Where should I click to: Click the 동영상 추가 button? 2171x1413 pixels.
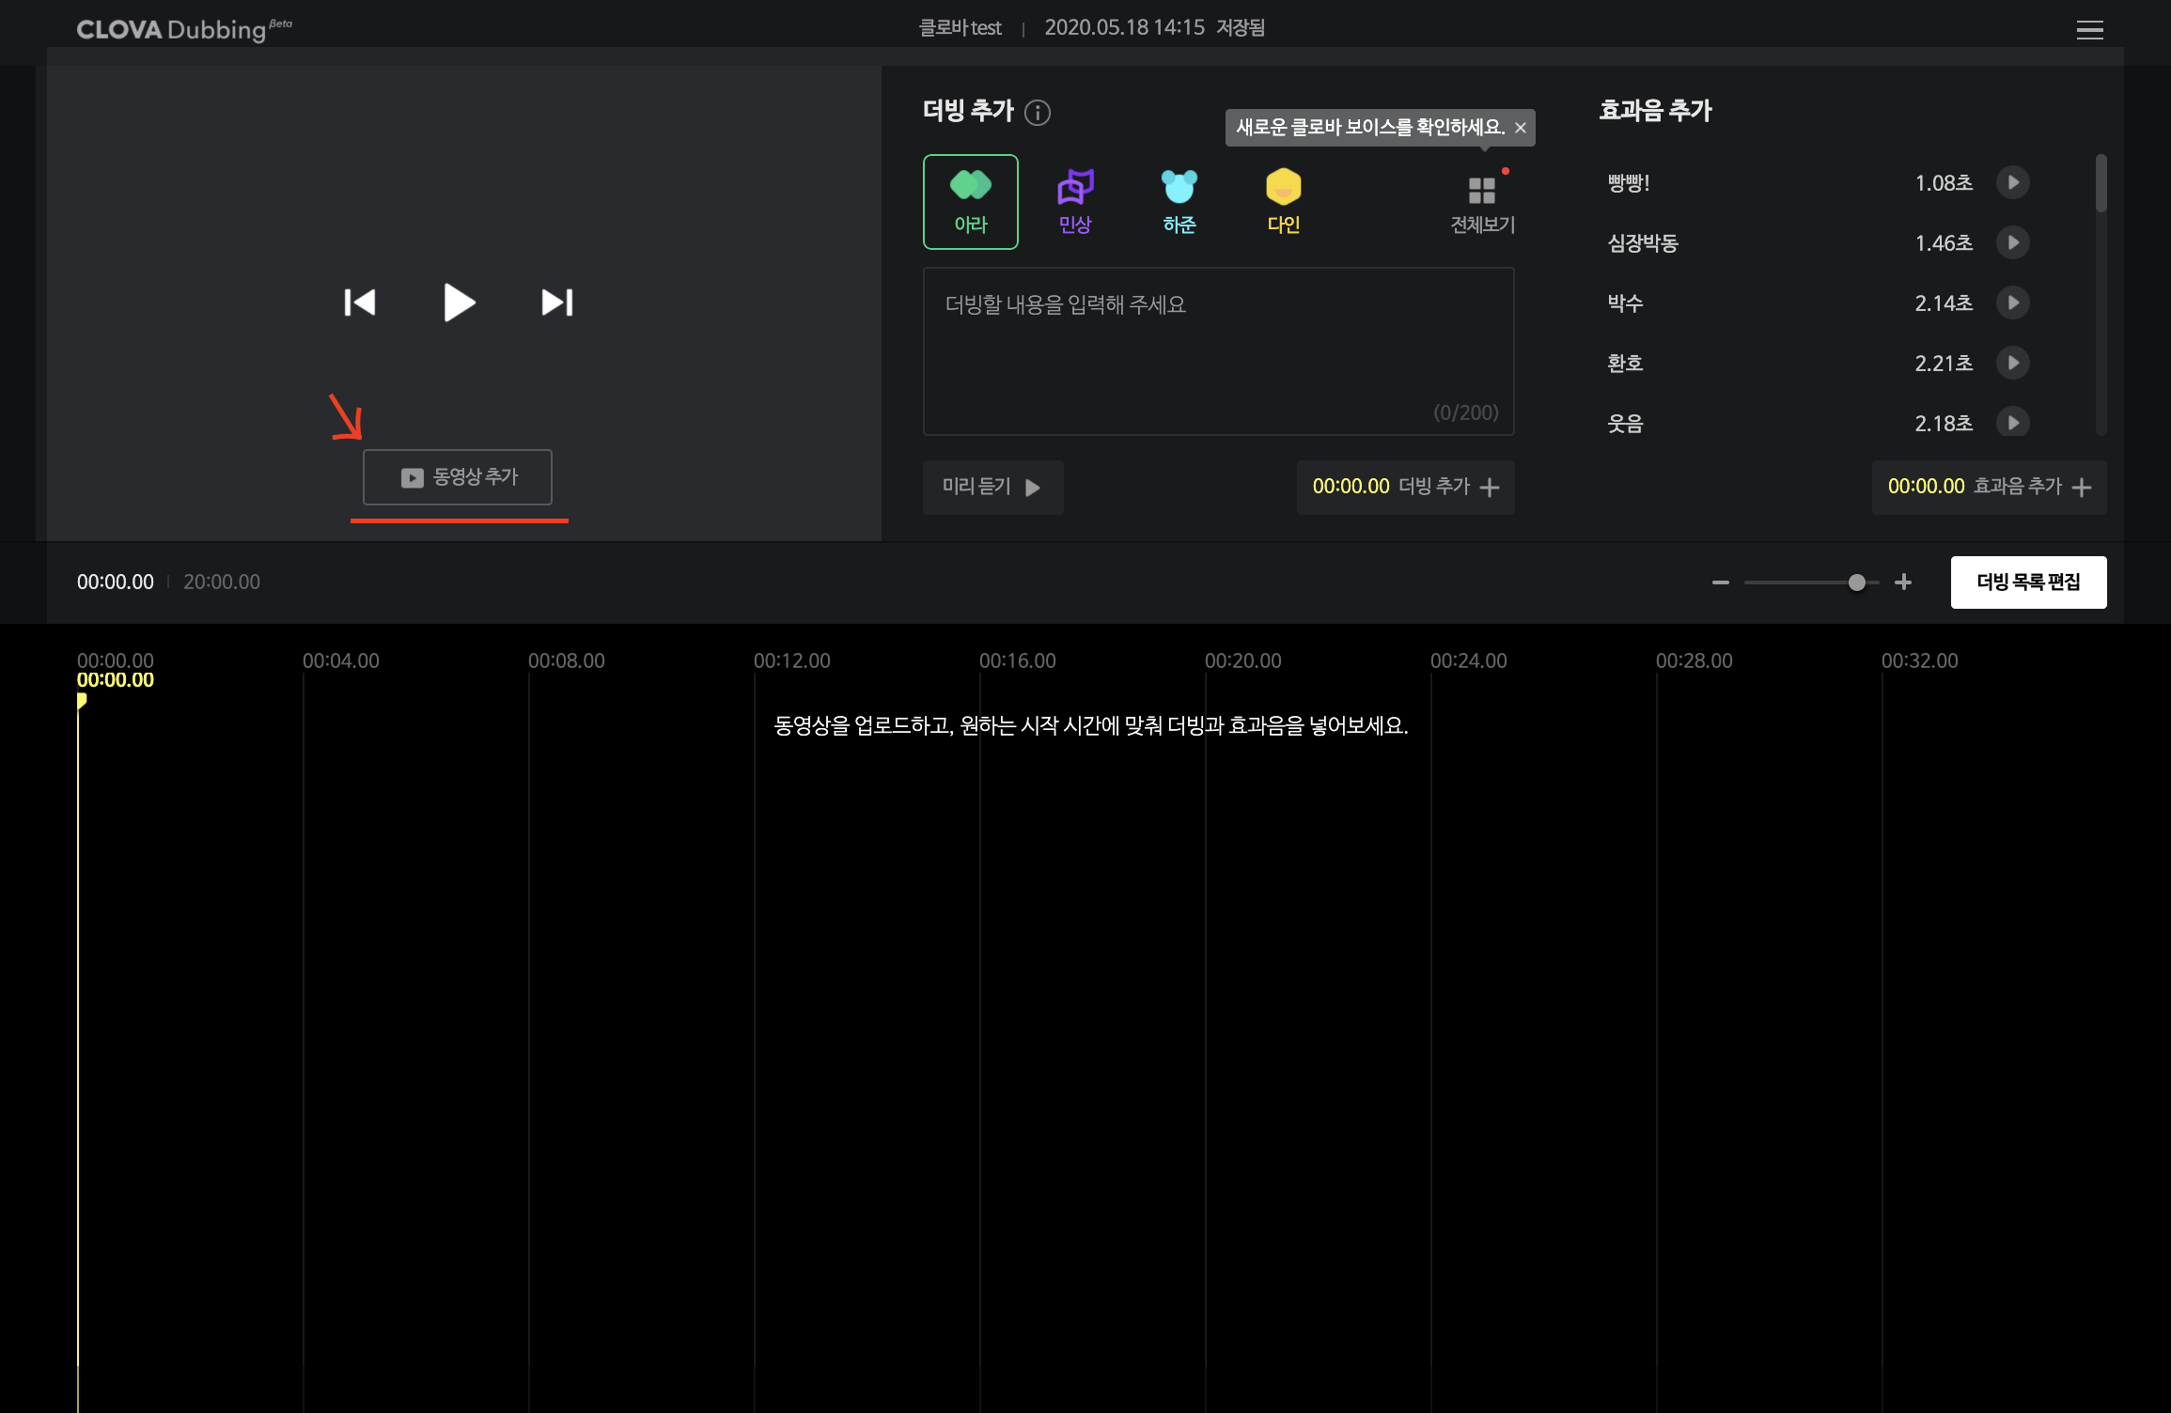tap(458, 477)
